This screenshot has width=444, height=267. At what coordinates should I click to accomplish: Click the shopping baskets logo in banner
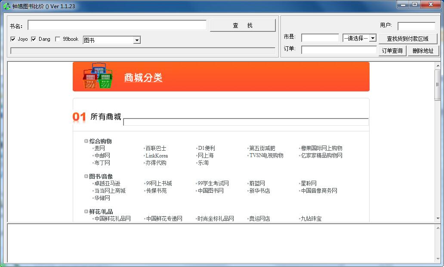[97, 76]
